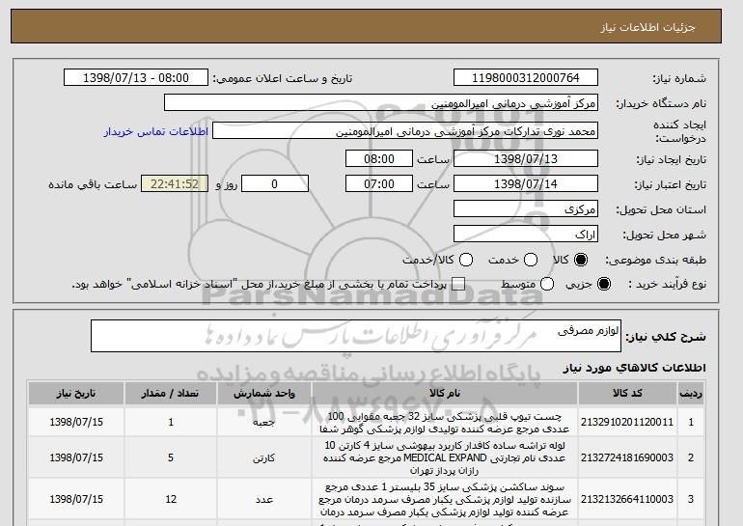Click the تاریخ نیاز column header
743x526 pixels.
tap(76, 393)
